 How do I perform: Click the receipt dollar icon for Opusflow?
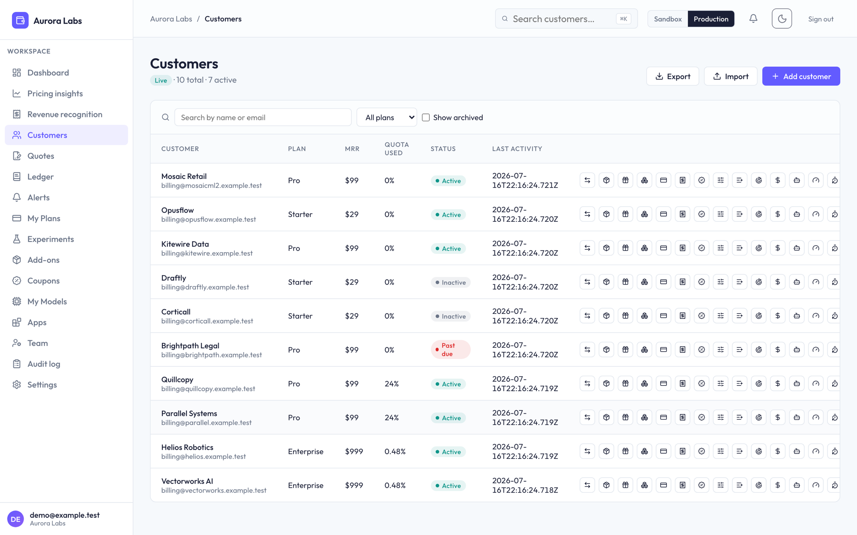[x=683, y=214]
